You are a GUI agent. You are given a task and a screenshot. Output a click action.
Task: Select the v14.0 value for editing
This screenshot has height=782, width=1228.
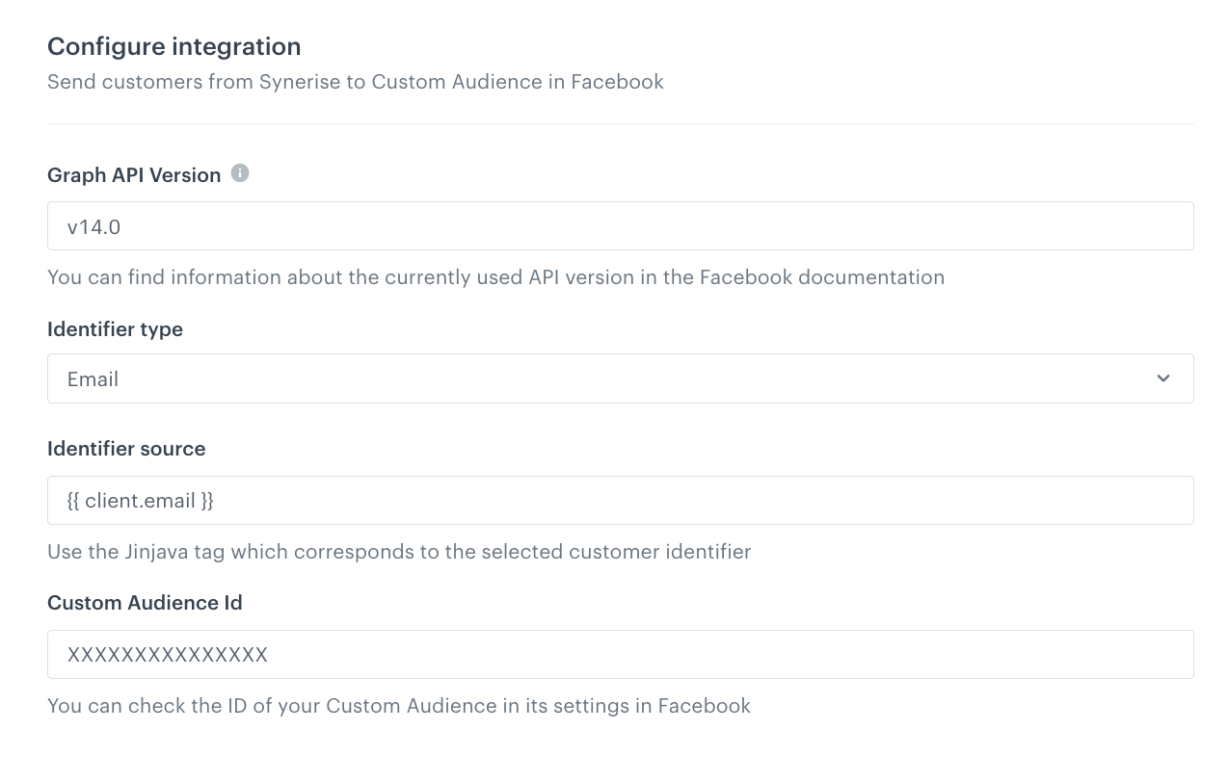[x=93, y=225]
